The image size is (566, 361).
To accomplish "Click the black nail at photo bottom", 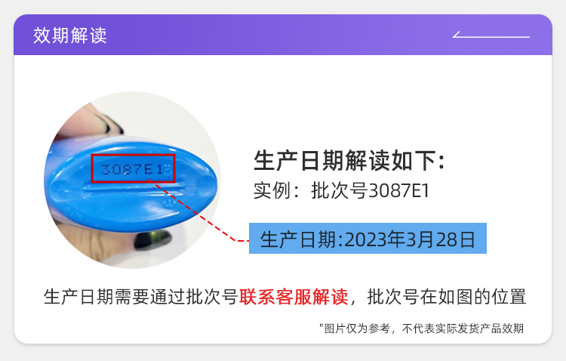I will pyautogui.click(x=152, y=239).
